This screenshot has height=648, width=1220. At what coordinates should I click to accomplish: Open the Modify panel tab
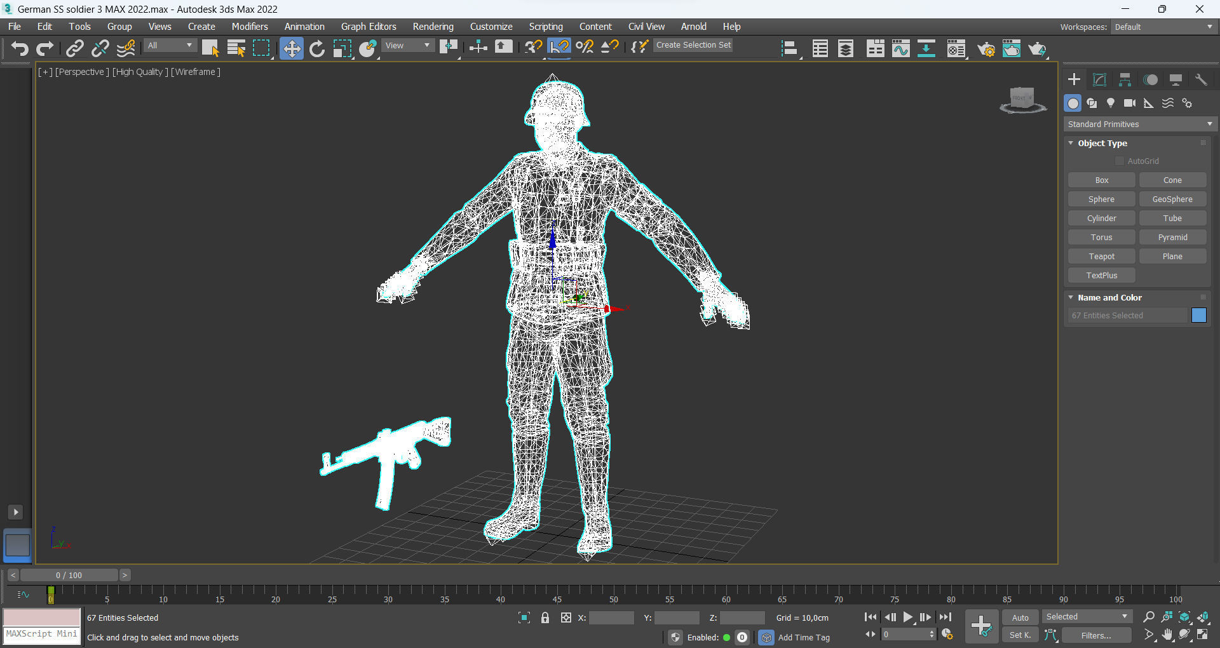[1099, 79]
